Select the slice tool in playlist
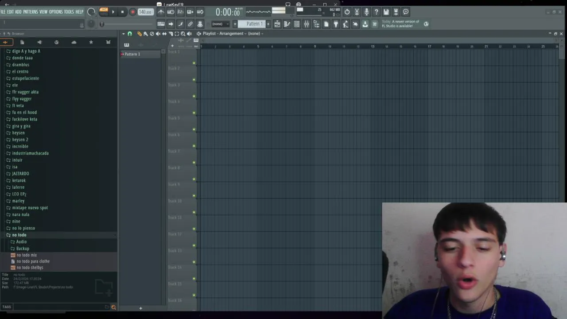This screenshot has width=567, height=319. pyautogui.click(x=171, y=34)
